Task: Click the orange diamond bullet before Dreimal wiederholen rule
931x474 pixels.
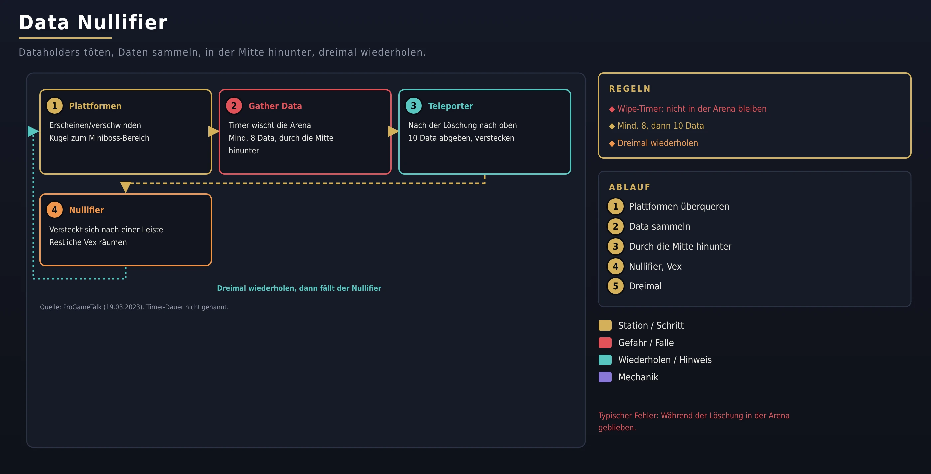Action: pyautogui.click(x=612, y=144)
